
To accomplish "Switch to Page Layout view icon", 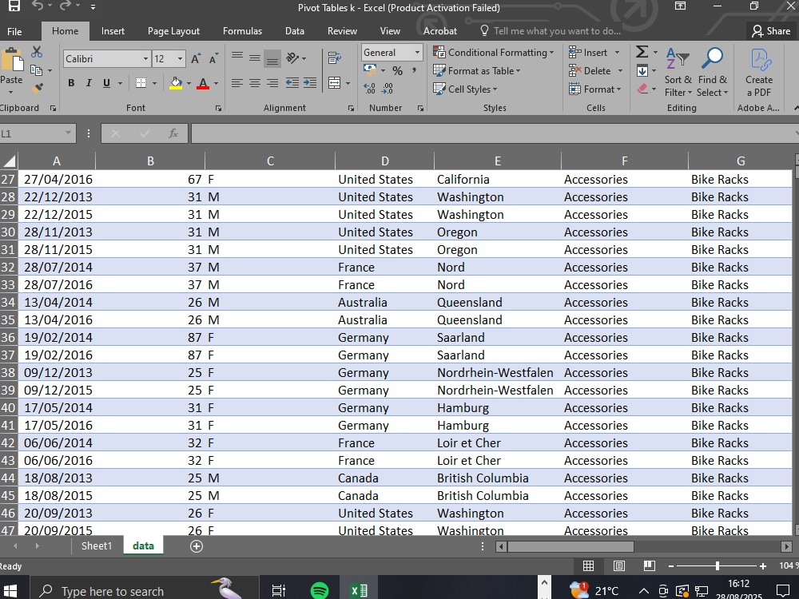I will pos(619,566).
